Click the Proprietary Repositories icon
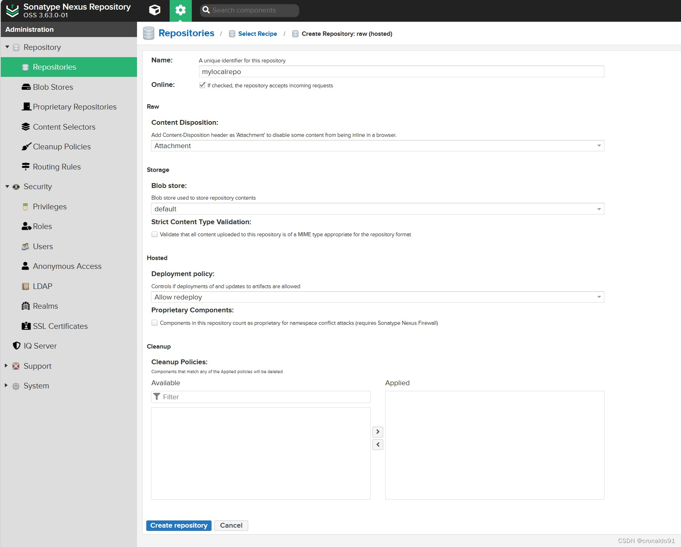Viewport: 681px width, 547px height. point(27,107)
